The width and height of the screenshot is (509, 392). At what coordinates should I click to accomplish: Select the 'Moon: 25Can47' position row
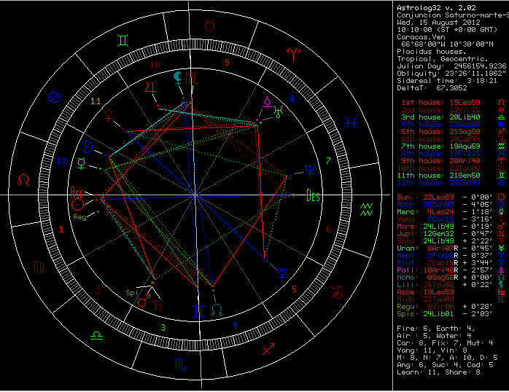pyautogui.click(x=449, y=205)
